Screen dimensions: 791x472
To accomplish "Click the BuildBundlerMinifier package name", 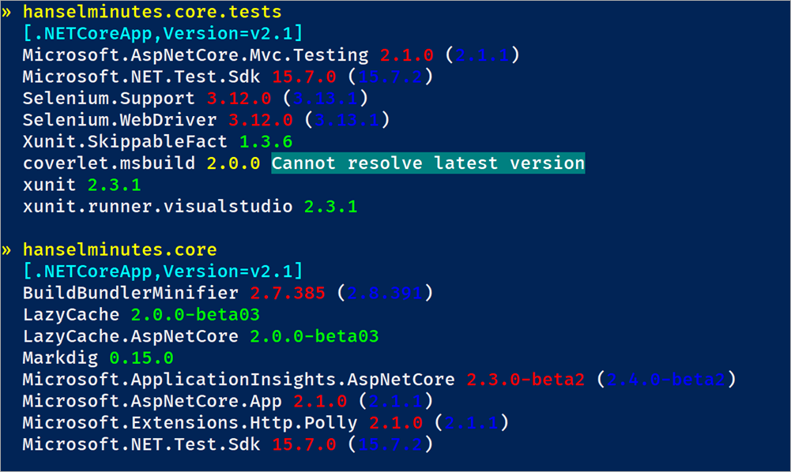I will (x=130, y=293).
